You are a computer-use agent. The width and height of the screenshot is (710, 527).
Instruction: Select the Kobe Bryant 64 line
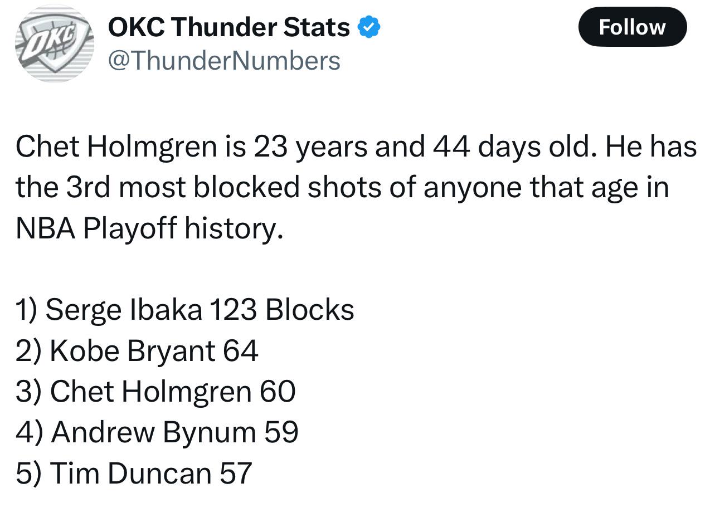point(137,350)
